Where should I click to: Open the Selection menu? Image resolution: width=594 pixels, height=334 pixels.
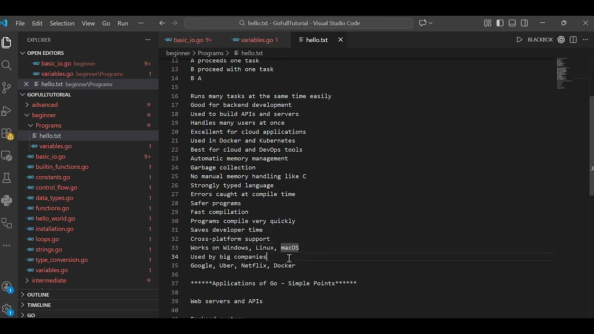pos(62,23)
